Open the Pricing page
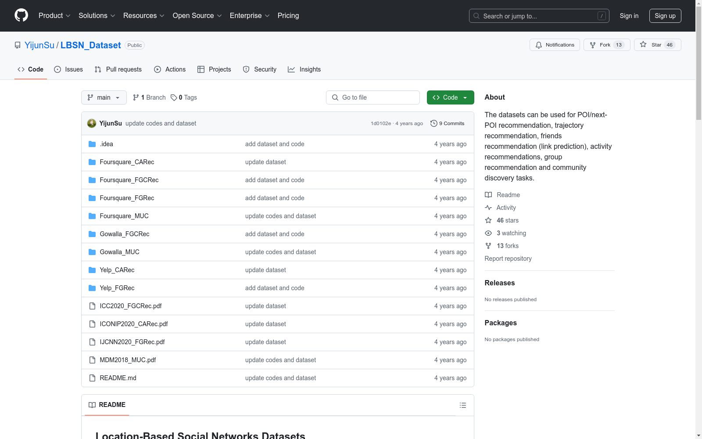The width and height of the screenshot is (702, 439). pos(288,16)
